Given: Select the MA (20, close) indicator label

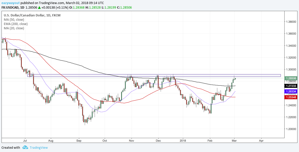Looking at the screenshot, I should (14, 28).
